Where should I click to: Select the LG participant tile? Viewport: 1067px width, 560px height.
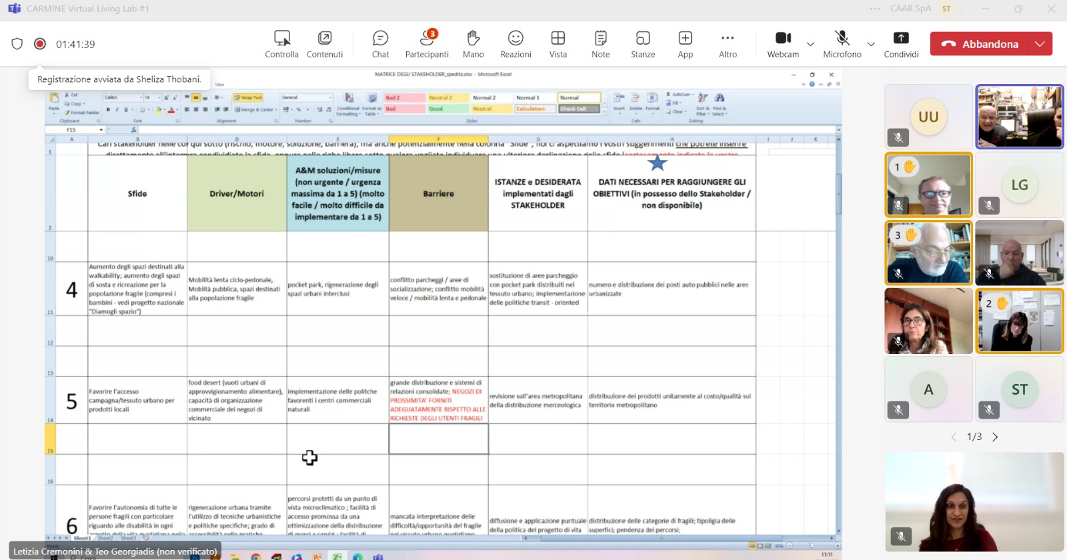coord(1020,185)
